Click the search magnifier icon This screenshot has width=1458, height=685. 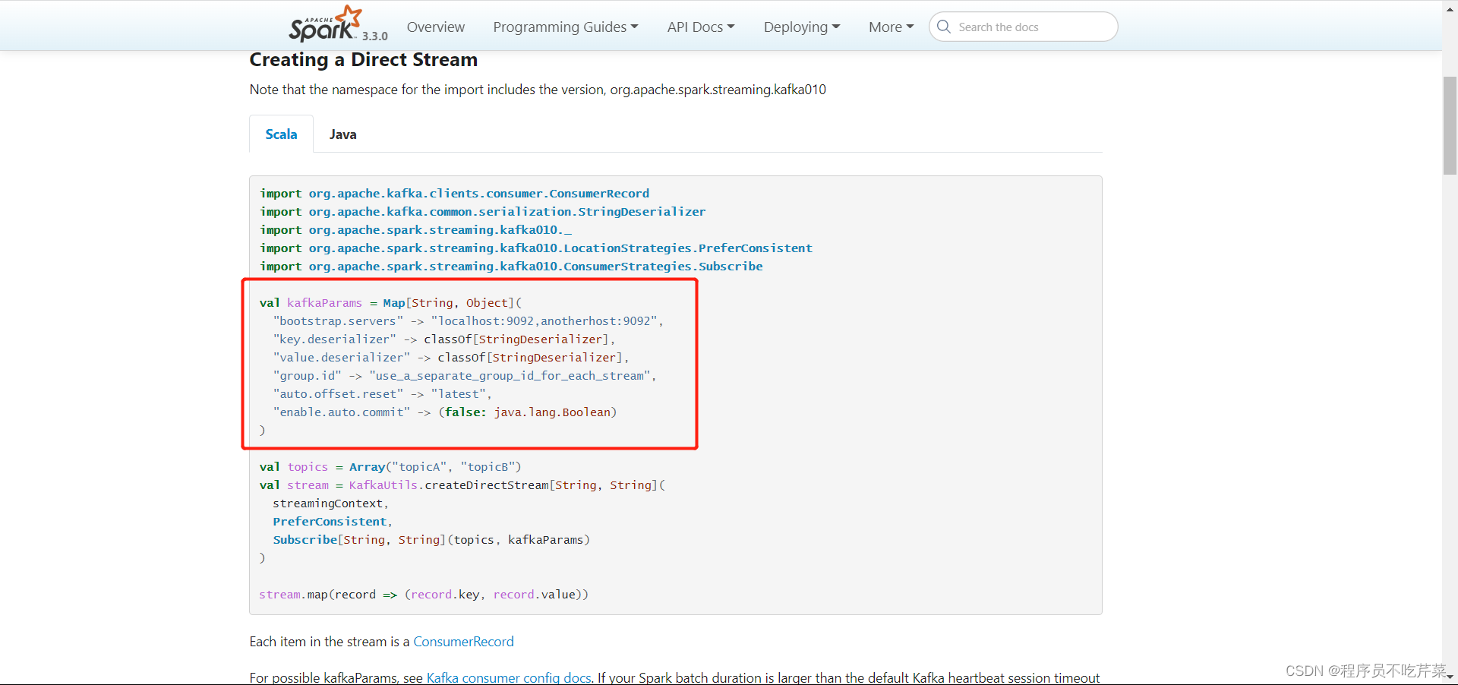tap(944, 27)
